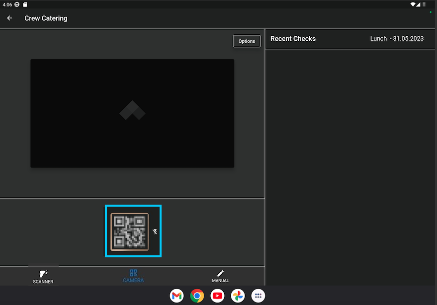Launch Chrome from the taskbar
437x305 pixels.
pos(197,296)
